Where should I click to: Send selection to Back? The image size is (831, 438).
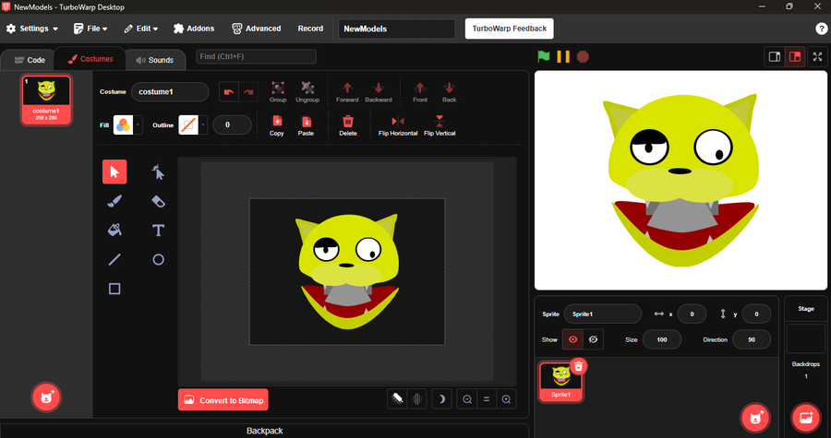pos(449,92)
